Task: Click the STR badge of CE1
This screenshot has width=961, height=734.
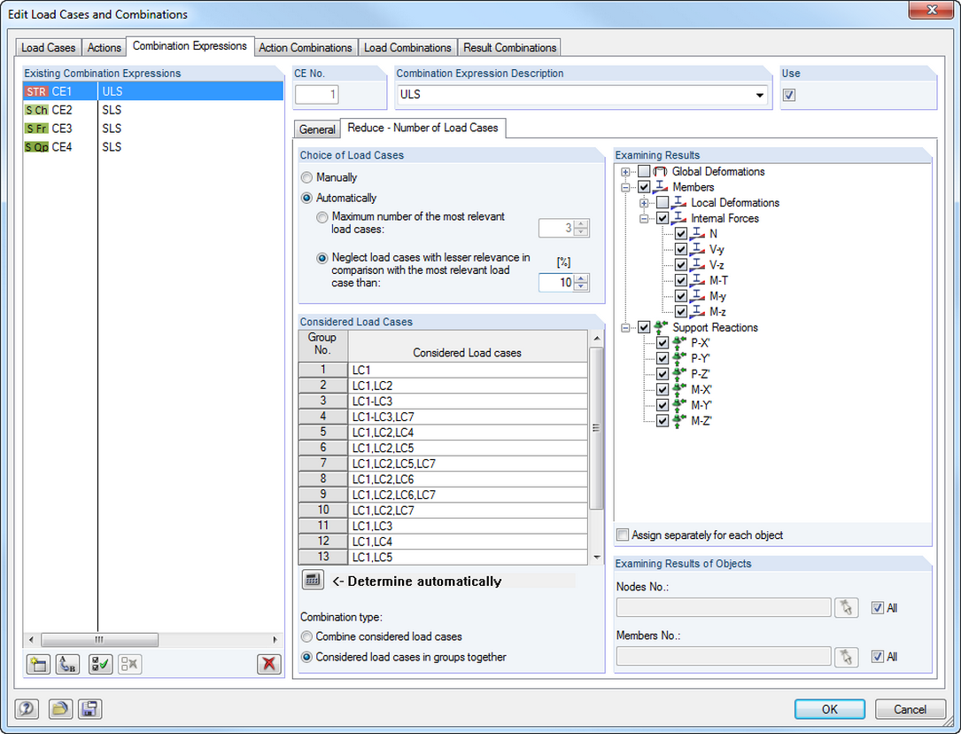Action: tap(36, 91)
